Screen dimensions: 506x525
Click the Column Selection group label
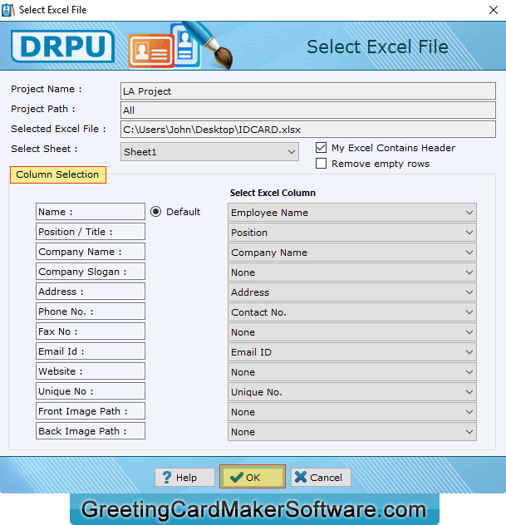[x=58, y=174]
